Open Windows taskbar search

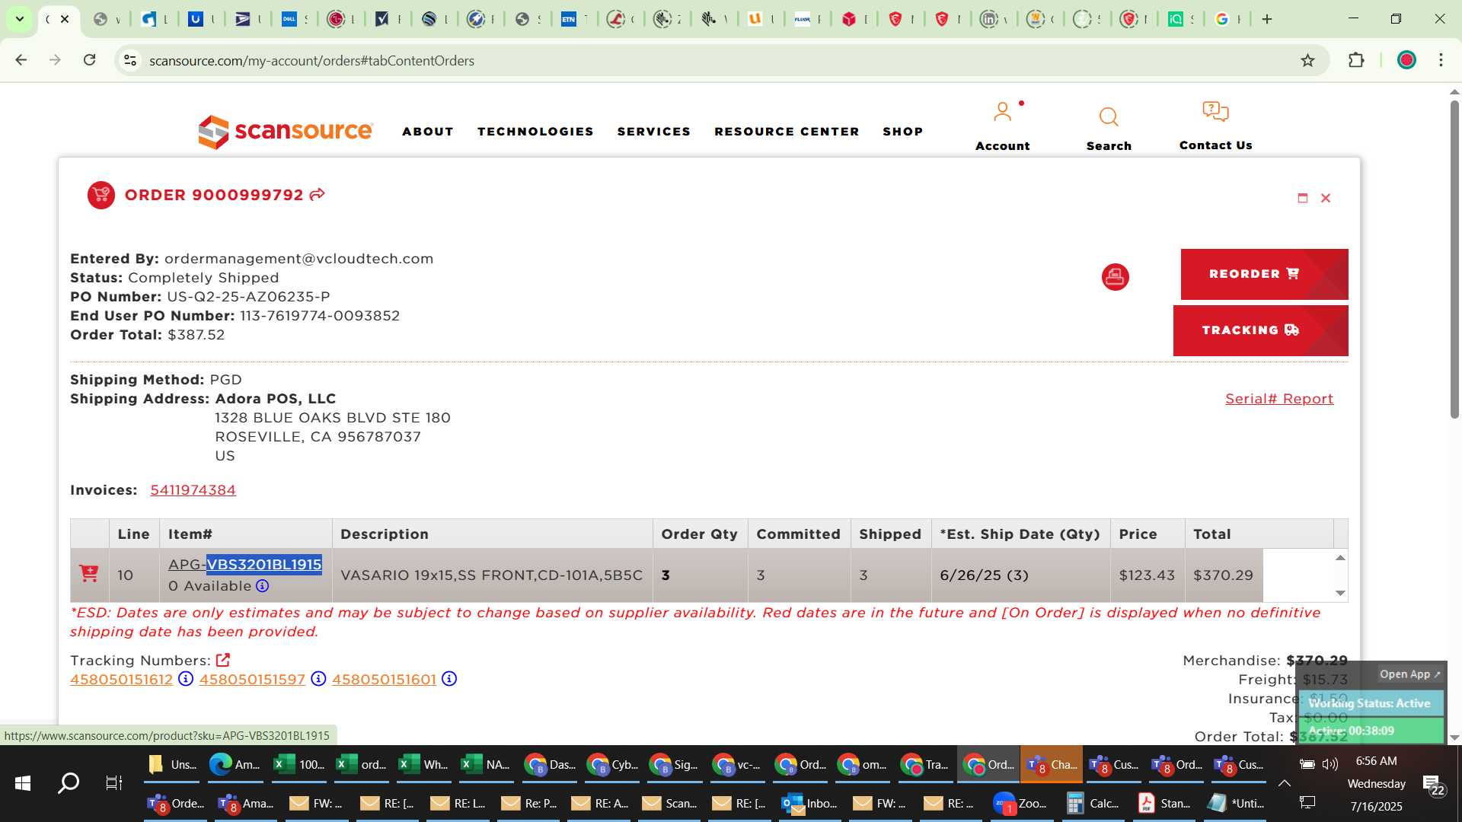tap(69, 782)
